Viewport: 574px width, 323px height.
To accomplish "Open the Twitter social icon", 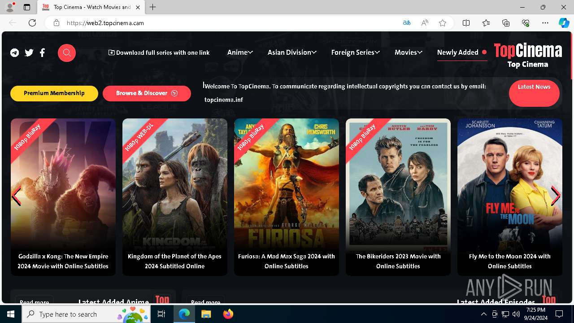I will [x=29, y=53].
